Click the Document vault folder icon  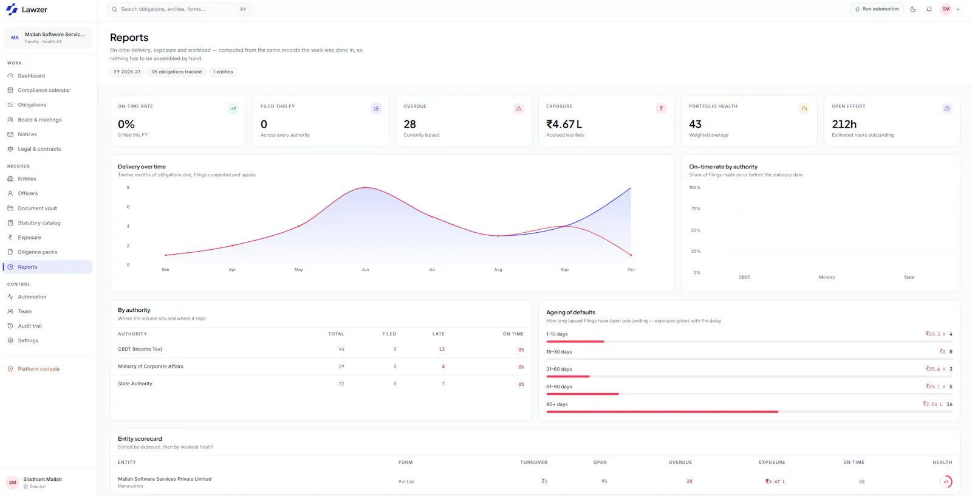[10, 208]
